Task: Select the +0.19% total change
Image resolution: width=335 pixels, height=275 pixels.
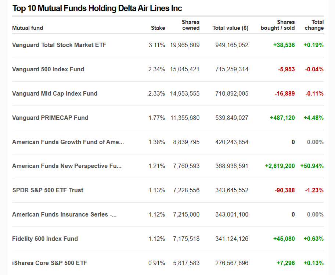Action: [x=313, y=45]
